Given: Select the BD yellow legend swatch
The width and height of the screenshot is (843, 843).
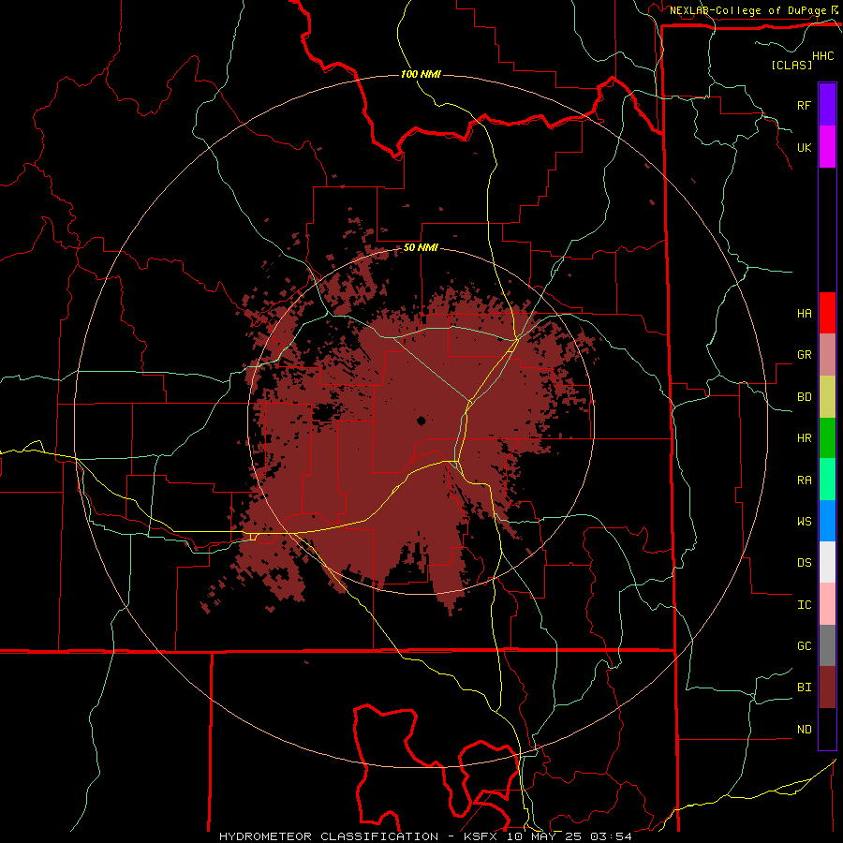Looking at the screenshot, I should pos(827,397).
